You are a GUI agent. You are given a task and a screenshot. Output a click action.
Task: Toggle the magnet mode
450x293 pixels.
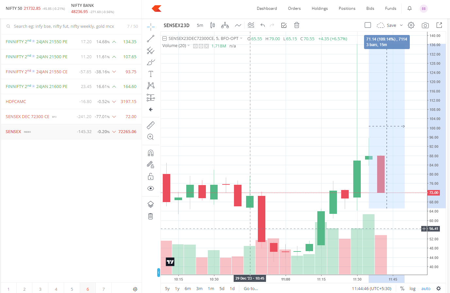coord(151,153)
